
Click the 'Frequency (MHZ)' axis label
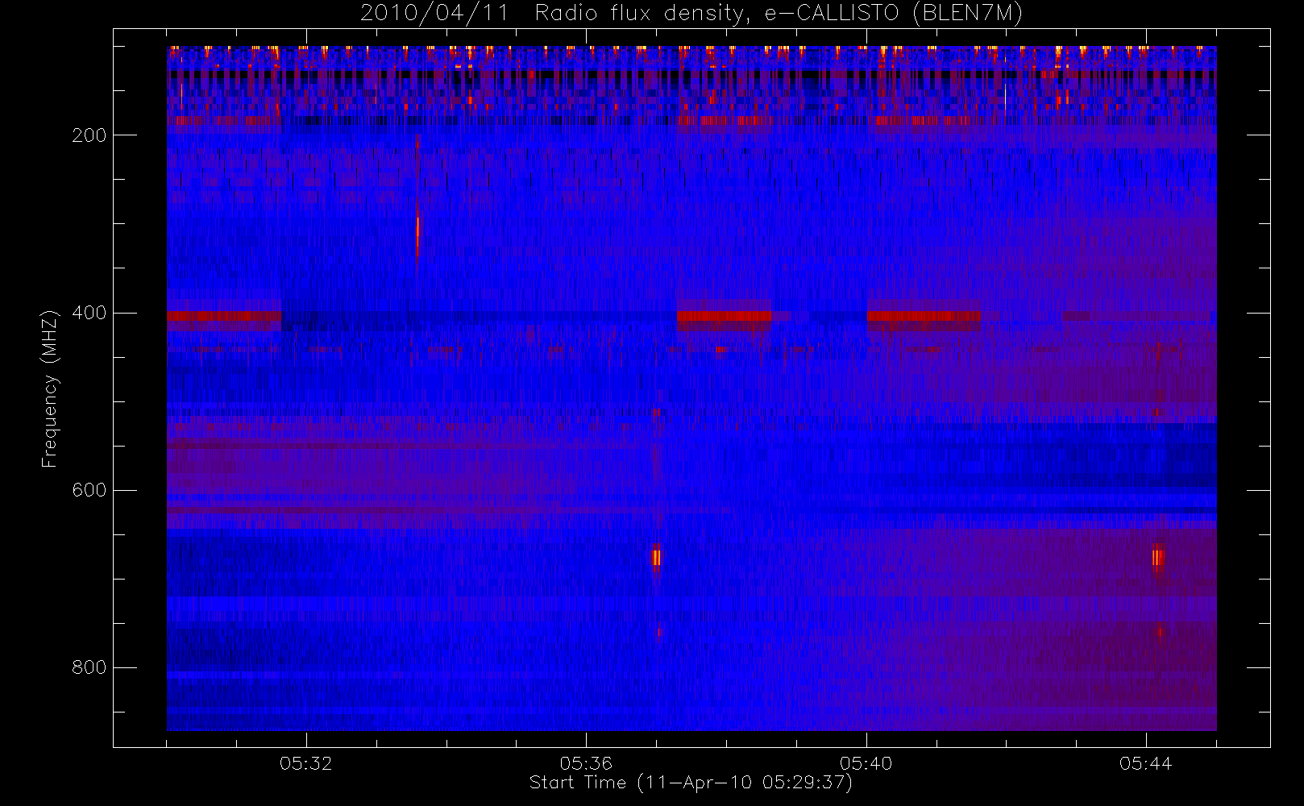[50, 388]
